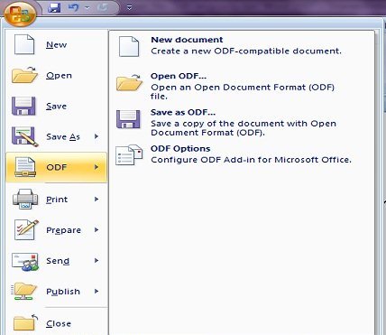Click the Redo icon in Quick Access toolbar
Image resolution: width=386 pixels, height=335 pixels.
pyautogui.click(x=103, y=7)
